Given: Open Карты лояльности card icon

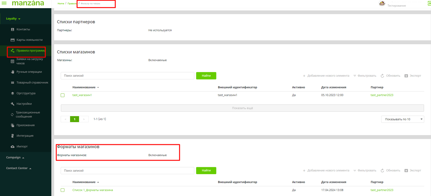Looking at the screenshot, I should point(13,40).
